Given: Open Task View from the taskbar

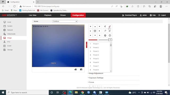Looking at the screenshot, I should tap(58, 92).
